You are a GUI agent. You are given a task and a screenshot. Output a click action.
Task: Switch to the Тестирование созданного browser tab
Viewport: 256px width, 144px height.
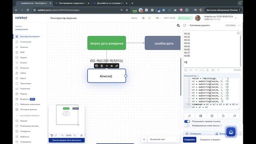point(72,3)
